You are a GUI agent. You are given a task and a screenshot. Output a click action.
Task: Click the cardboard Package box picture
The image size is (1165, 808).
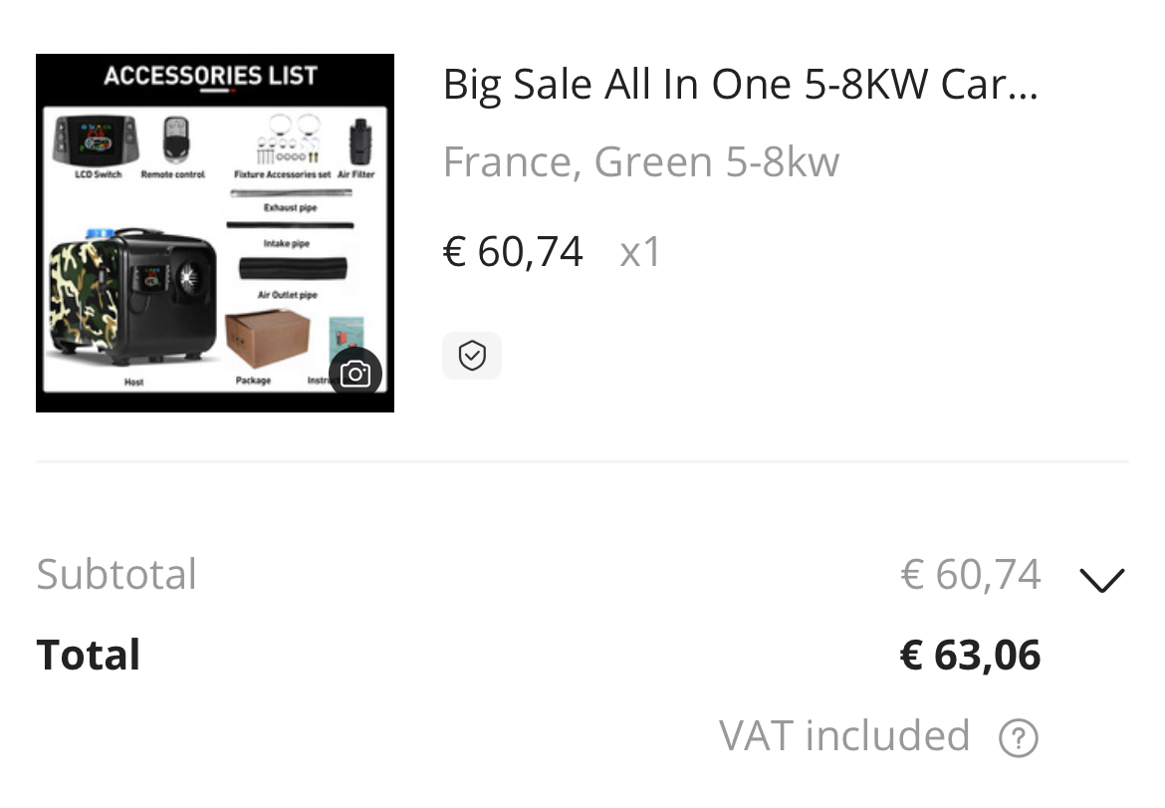click(266, 340)
